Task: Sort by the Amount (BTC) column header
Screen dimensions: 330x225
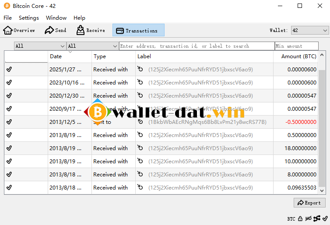Action: pos(295,56)
